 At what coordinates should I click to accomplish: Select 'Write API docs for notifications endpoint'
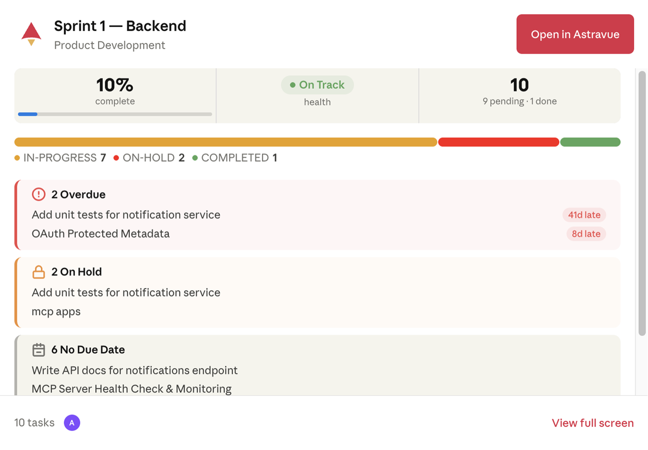tap(134, 370)
